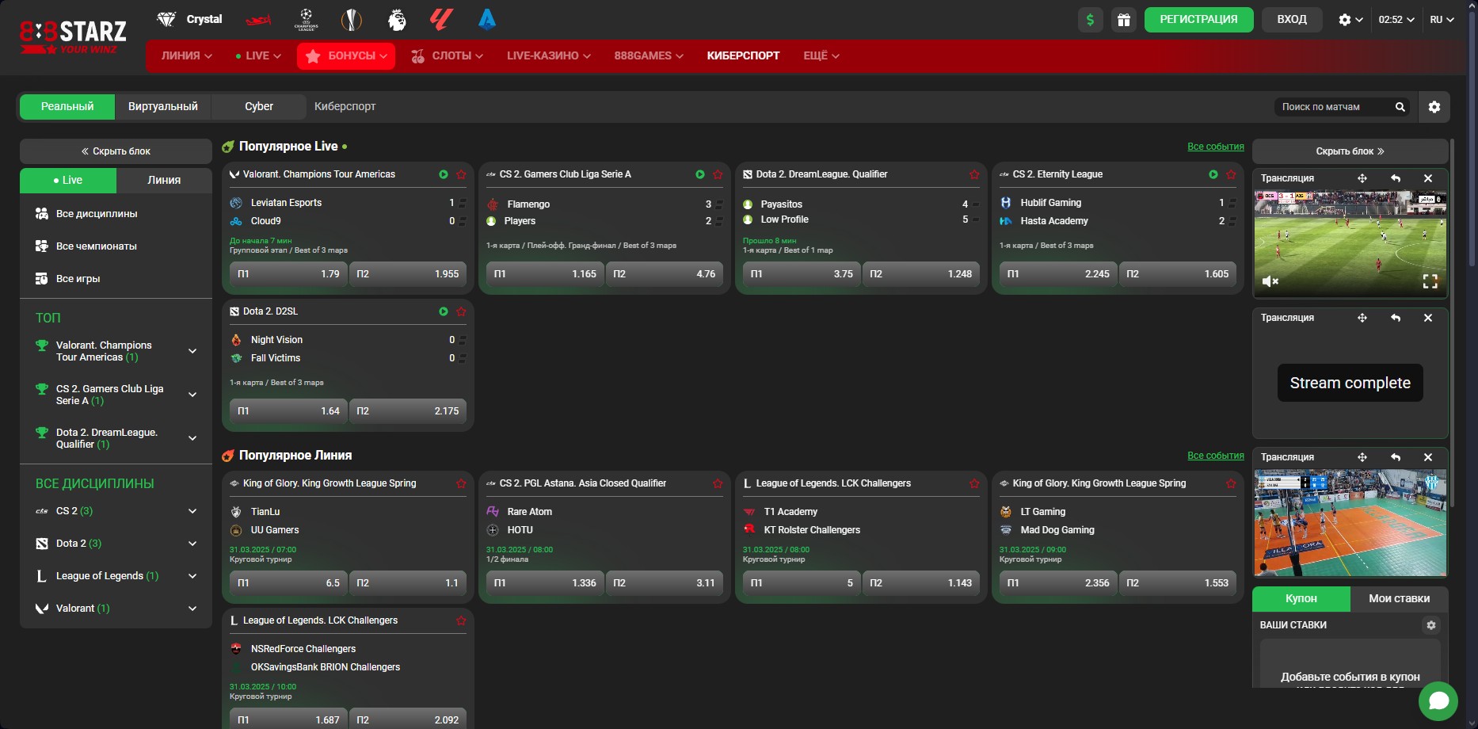Viewport: 1478px width, 729px height.
Task: Close the football stream panel
Action: click(x=1428, y=178)
